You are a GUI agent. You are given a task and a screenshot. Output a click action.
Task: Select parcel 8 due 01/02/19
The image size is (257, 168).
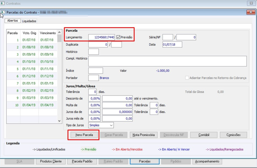[32, 91]
